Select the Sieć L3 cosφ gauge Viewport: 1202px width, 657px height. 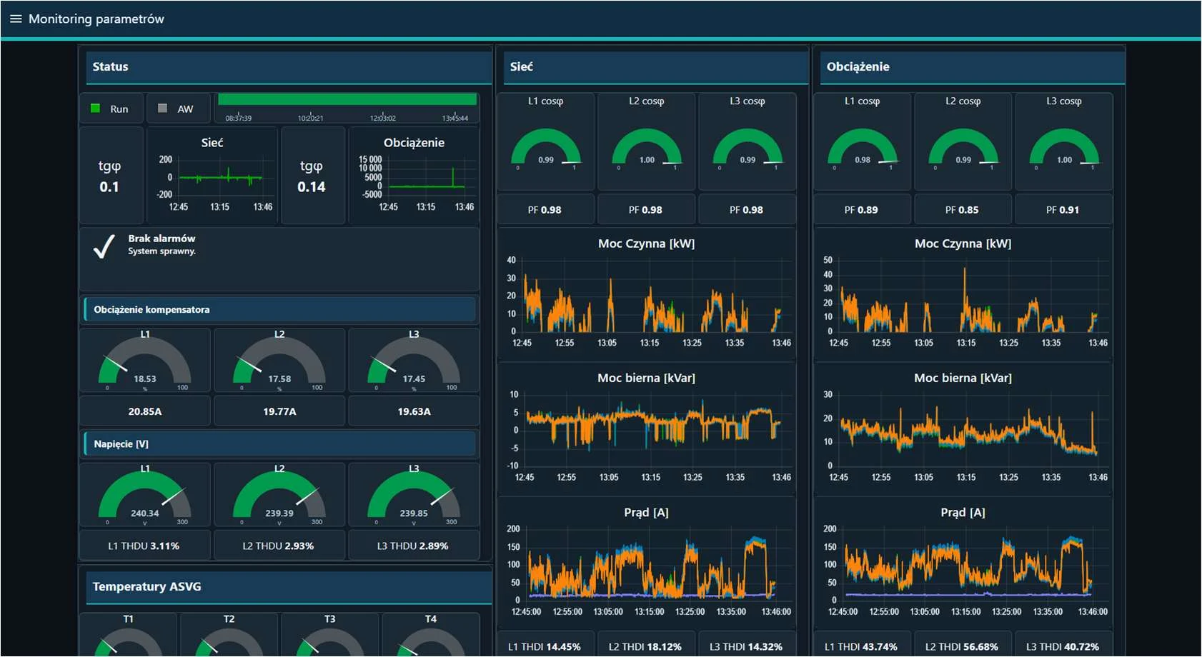pyautogui.click(x=747, y=148)
